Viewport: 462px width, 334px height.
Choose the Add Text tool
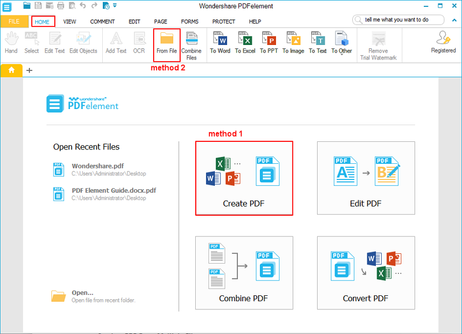(x=116, y=43)
